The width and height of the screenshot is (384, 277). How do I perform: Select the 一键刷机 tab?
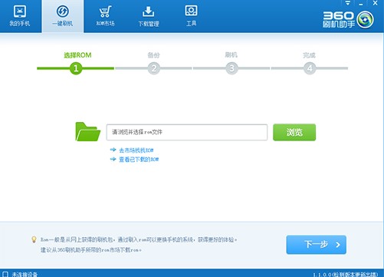point(63,16)
